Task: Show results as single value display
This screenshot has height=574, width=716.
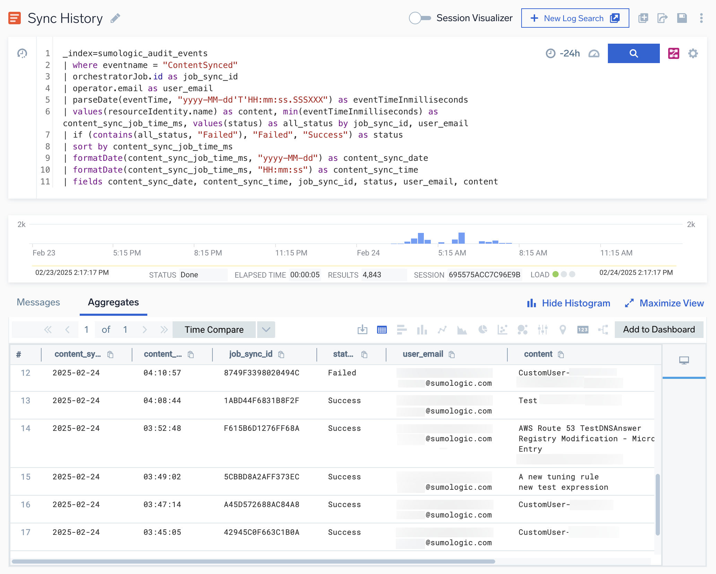Action: [583, 330]
